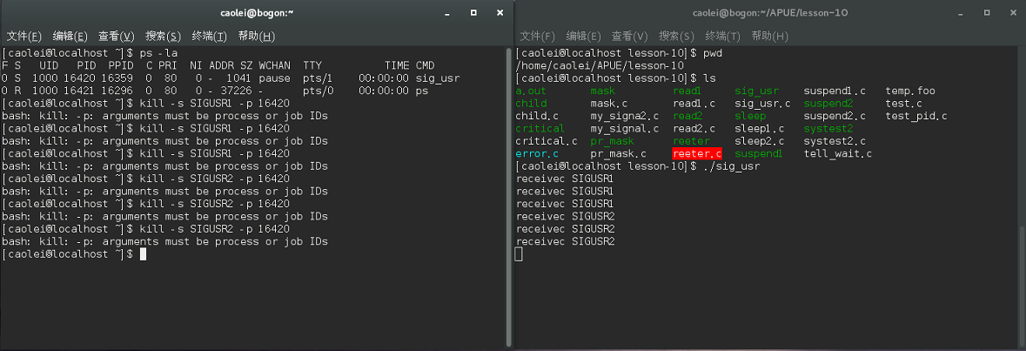Viewport: 1026px width, 351px height.
Task: Click the left terminal's vertical scrollbar
Action: 508,197
